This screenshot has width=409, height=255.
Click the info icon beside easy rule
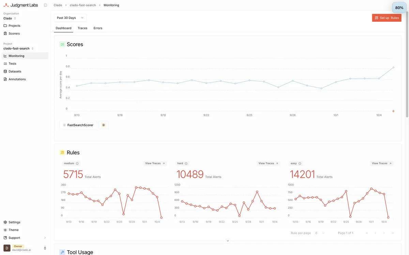[x=300, y=164]
